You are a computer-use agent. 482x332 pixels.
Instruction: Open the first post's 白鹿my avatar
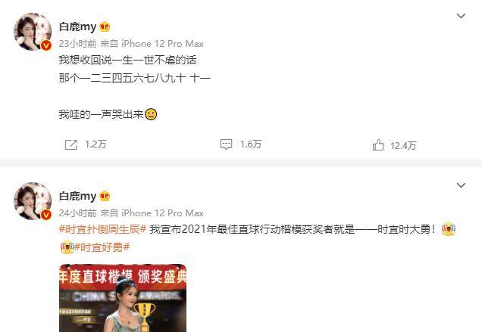[33, 31]
